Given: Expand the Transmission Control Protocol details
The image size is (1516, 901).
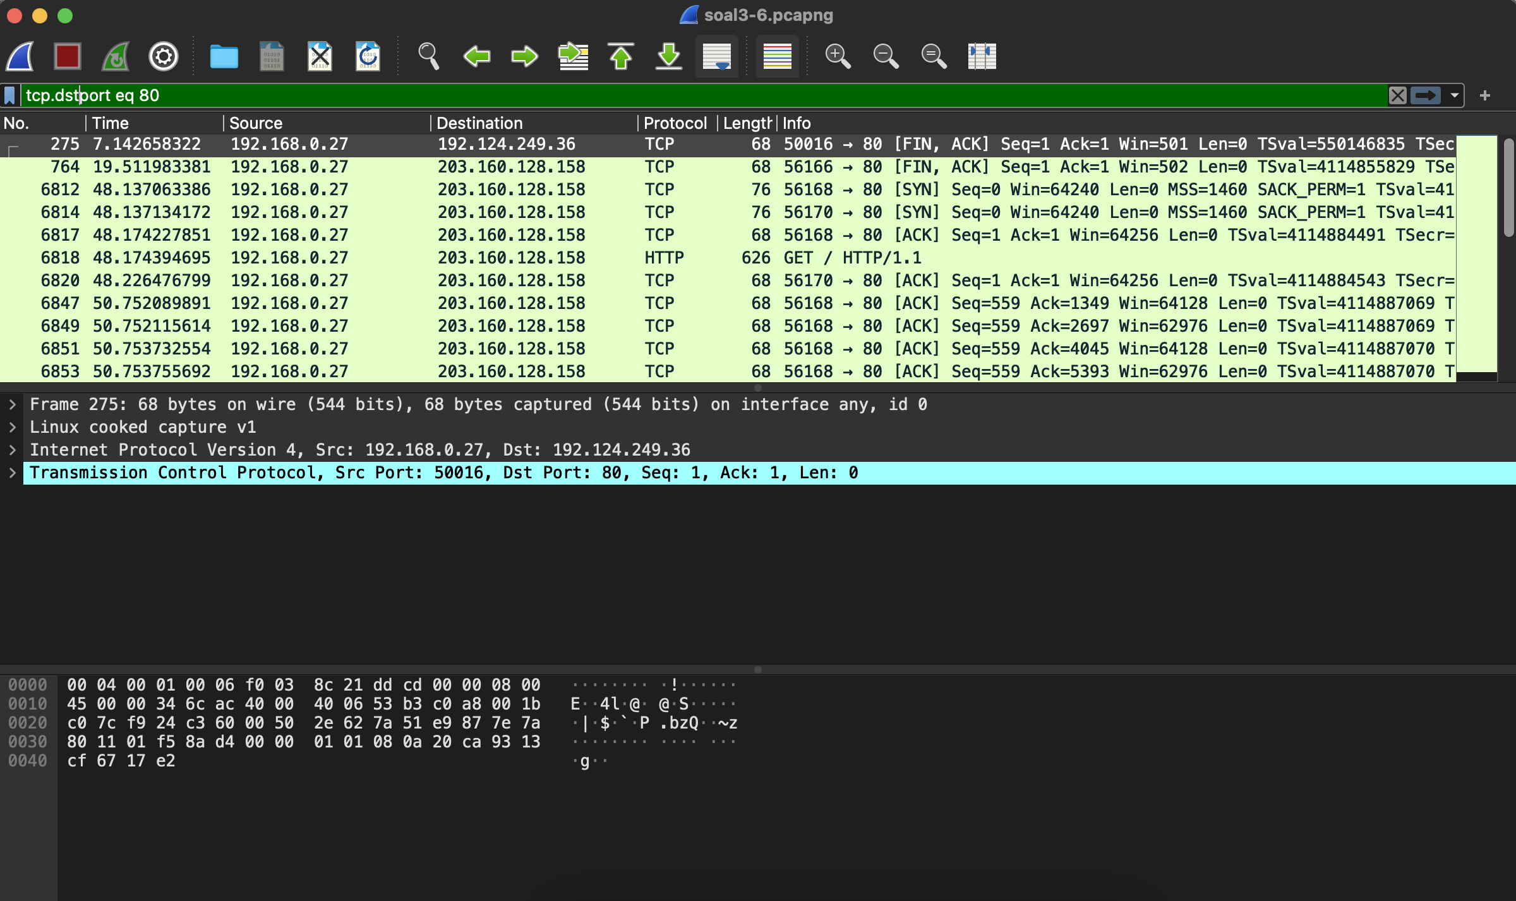Looking at the screenshot, I should coord(13,472).
